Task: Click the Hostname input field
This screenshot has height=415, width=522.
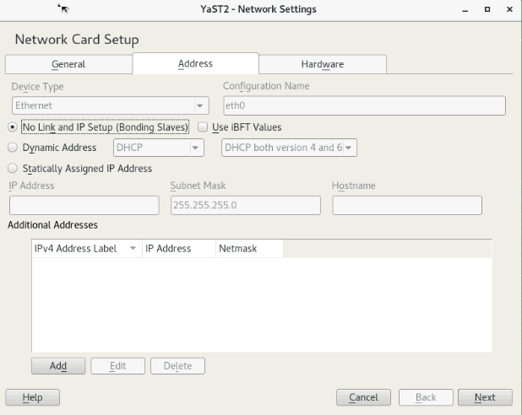Action: [407, 205]
